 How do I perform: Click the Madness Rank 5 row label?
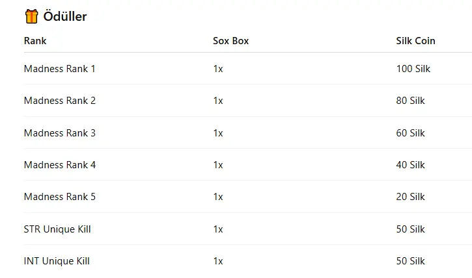(x=60, y=197)
